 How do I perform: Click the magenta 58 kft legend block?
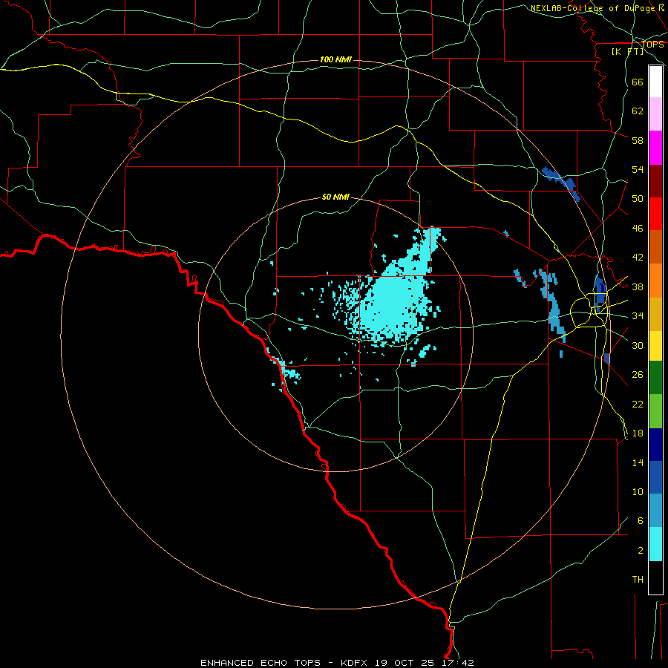(x=655, y=148)
